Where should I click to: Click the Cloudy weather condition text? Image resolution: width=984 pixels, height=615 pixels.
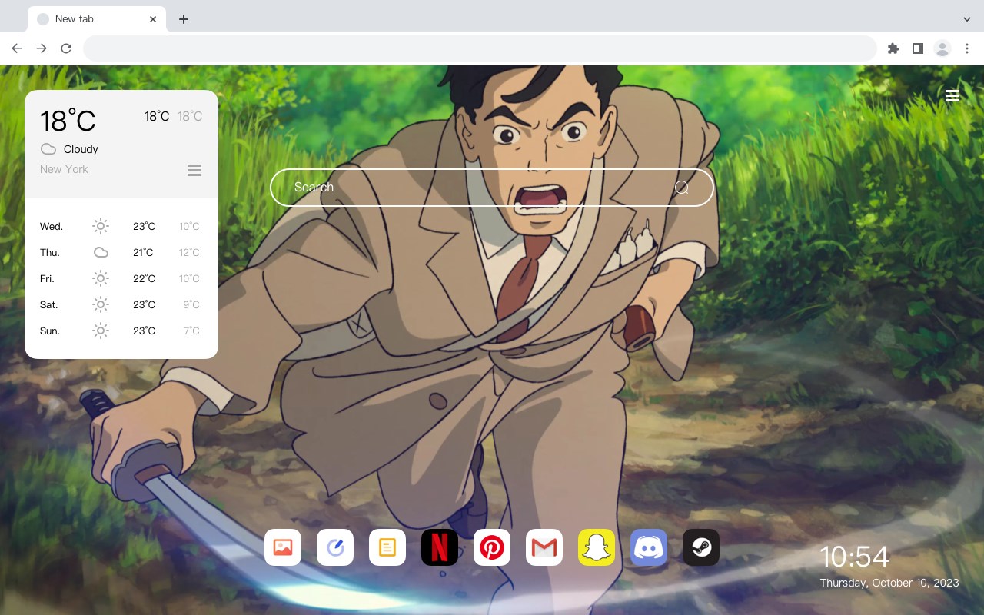(x=81, y=149)
